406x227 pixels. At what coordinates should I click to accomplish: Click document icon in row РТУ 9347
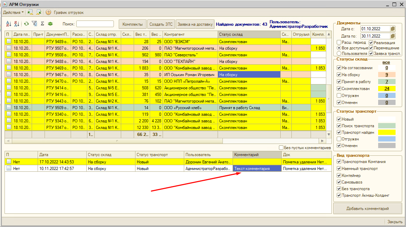[9, 127]
